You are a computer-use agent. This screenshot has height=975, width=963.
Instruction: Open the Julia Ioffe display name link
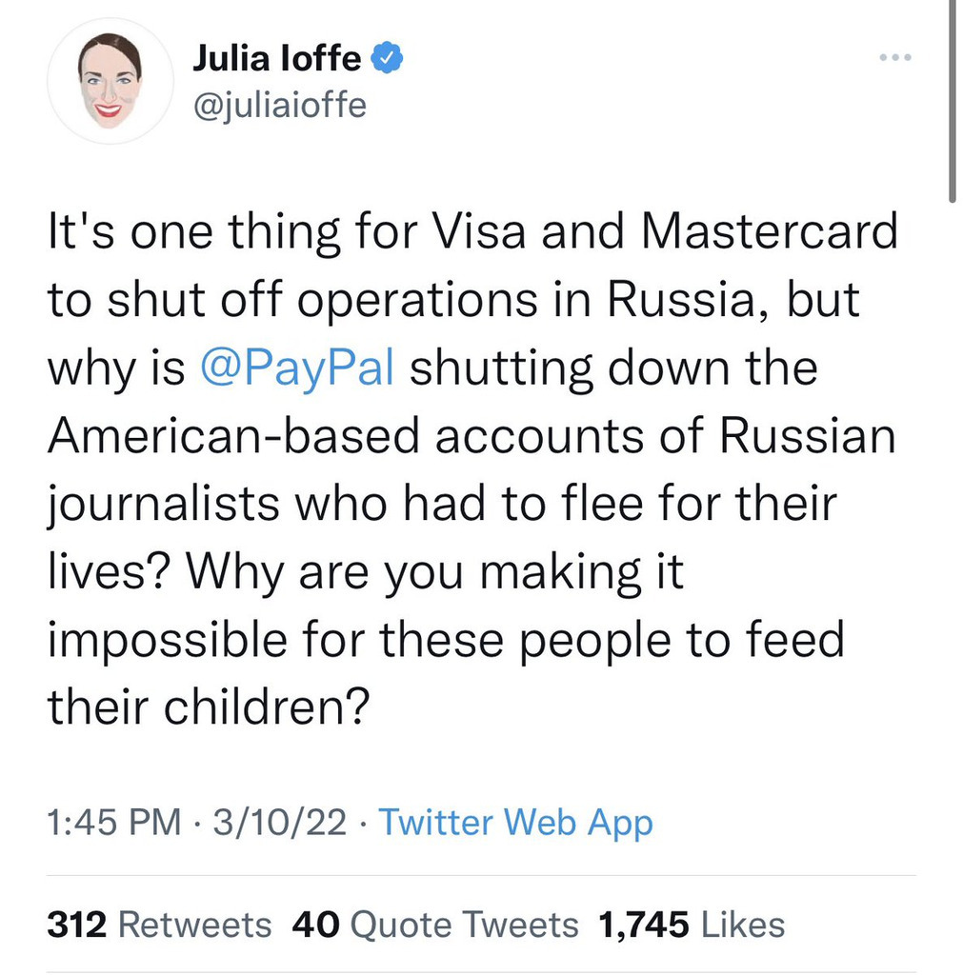pyautogui.click(x=277, y=60)
